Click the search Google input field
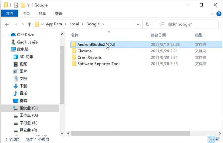 [x=187, y=24]
